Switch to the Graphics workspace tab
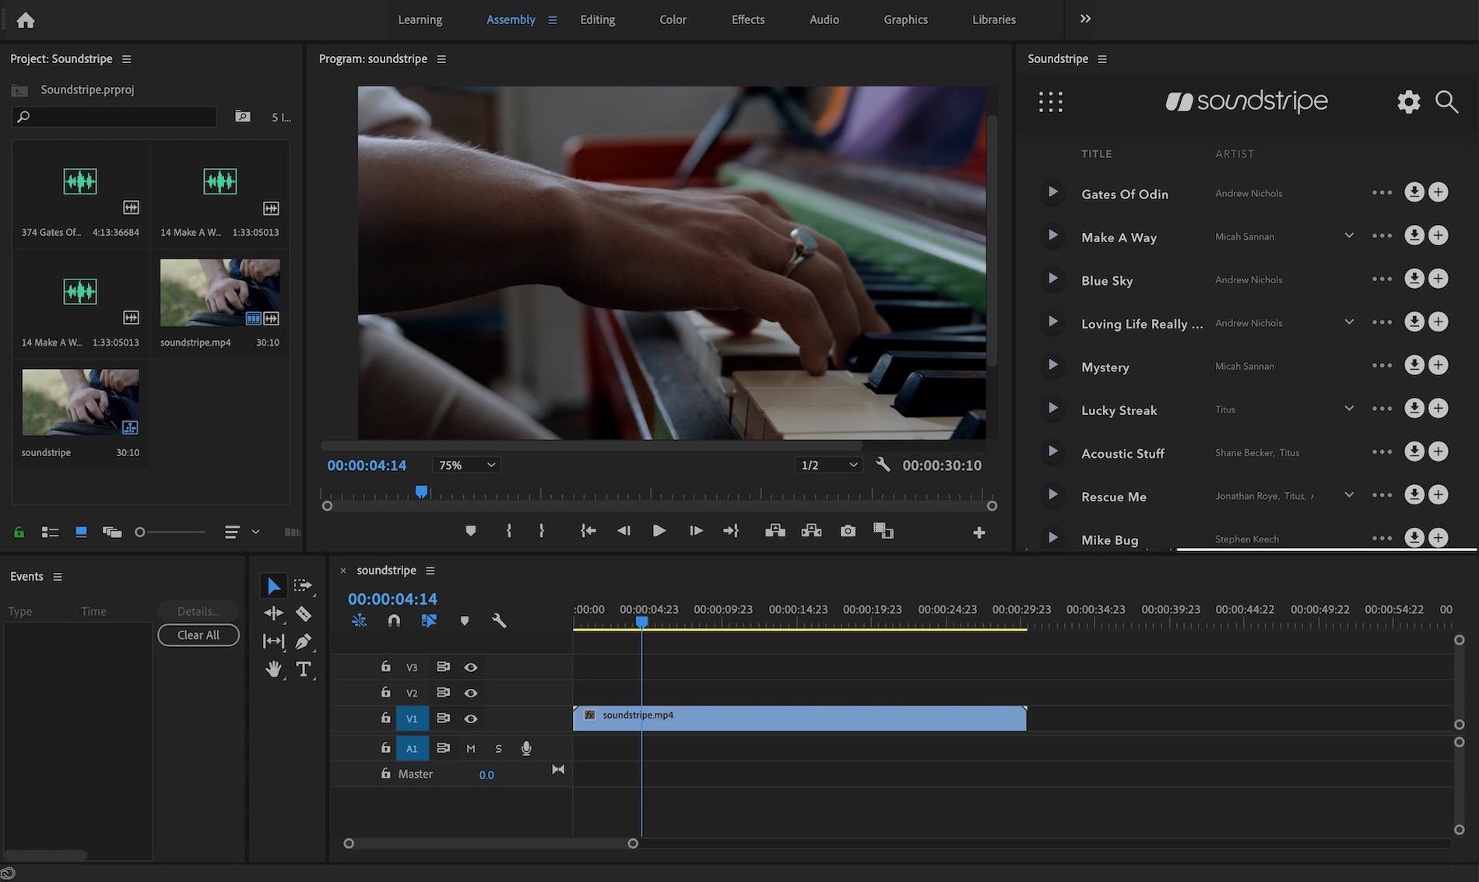 click(905, 19)
